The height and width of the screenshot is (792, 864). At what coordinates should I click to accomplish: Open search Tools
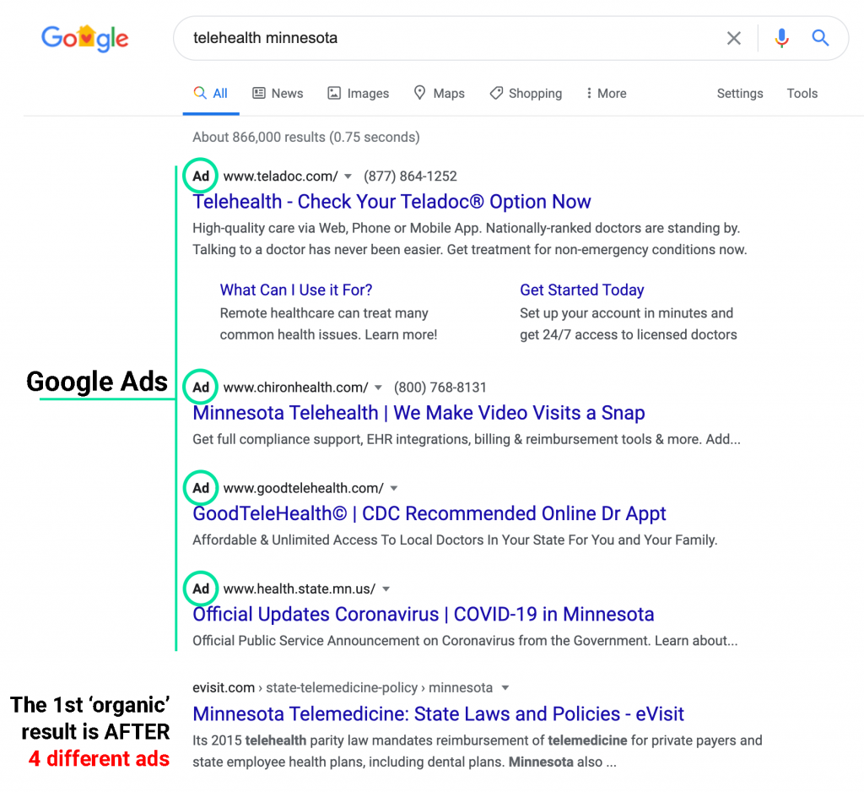(802, 94)
